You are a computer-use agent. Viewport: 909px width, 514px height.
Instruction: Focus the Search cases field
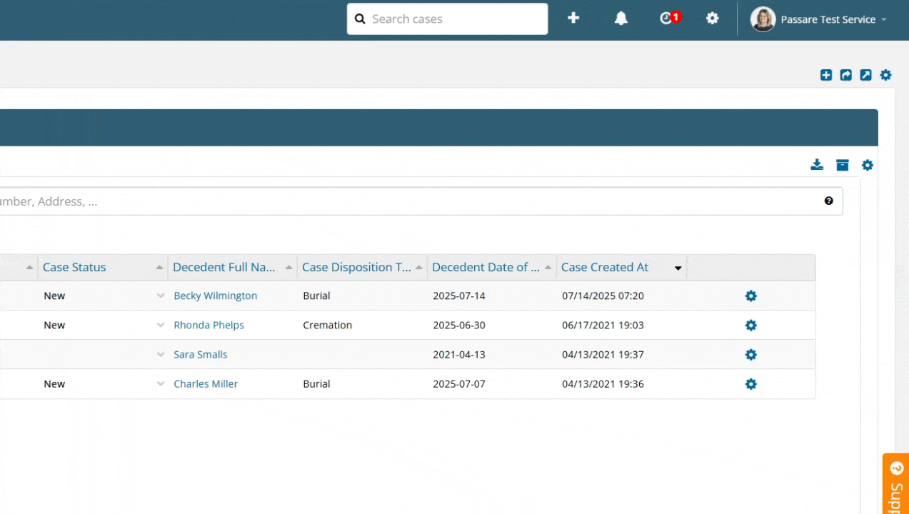pos(448,19)
